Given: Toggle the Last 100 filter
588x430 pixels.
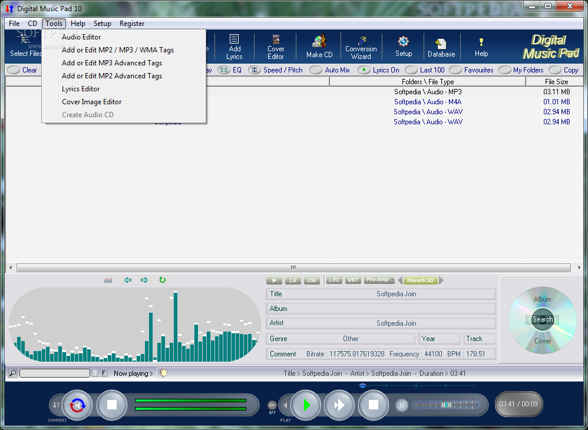Looking at the screenshot, I should point(424,70).
